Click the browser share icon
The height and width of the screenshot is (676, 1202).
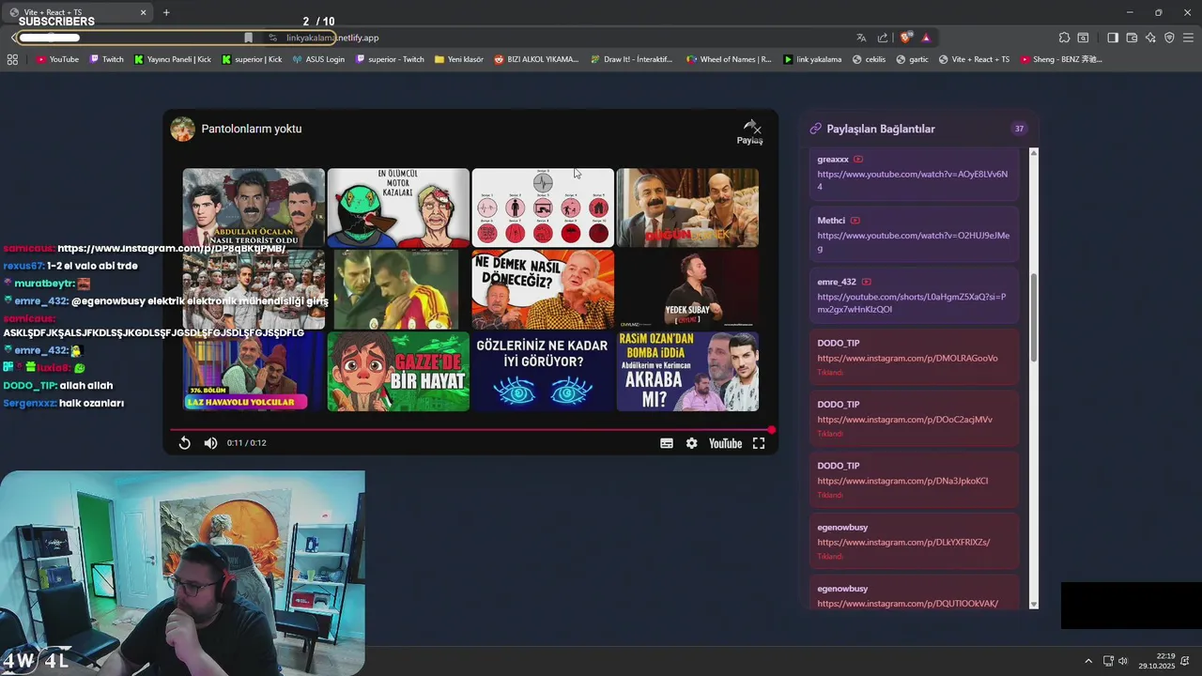coord(883,38)
